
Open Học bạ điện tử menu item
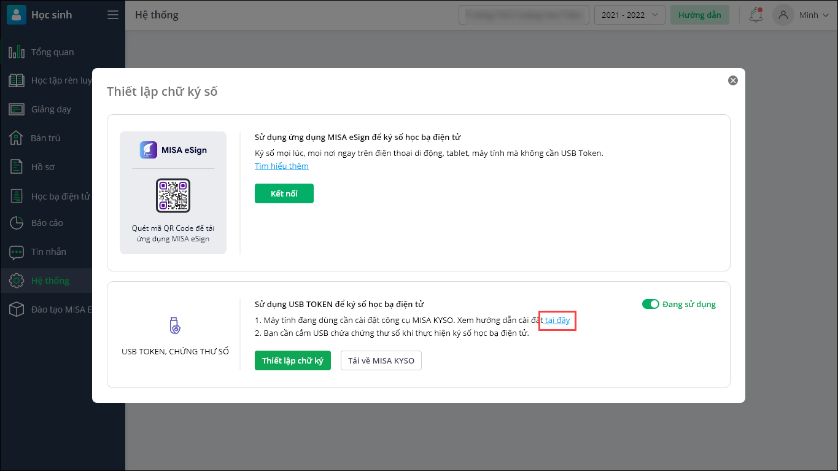coord(60,197)
